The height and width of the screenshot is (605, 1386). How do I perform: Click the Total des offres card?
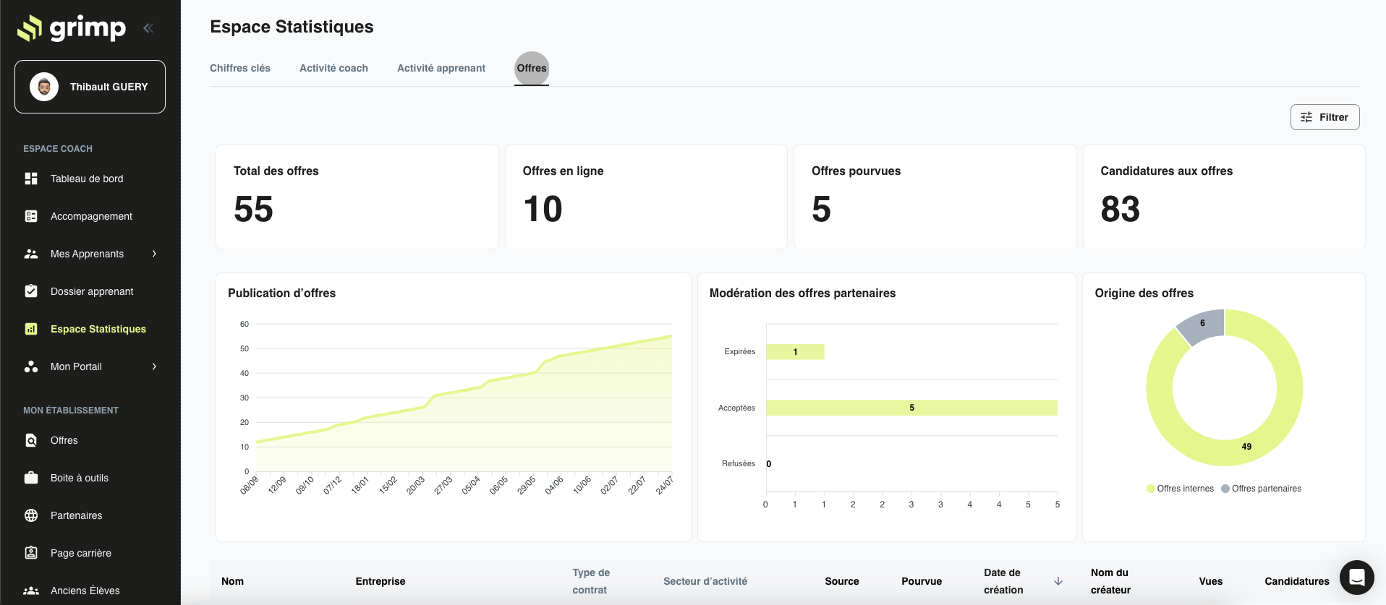(357, 197)
